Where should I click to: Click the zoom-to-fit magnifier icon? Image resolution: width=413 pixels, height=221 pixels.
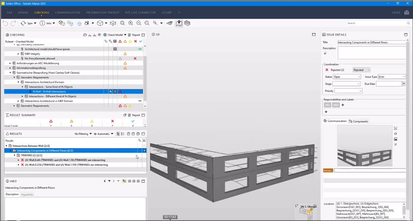click(122, 23)
